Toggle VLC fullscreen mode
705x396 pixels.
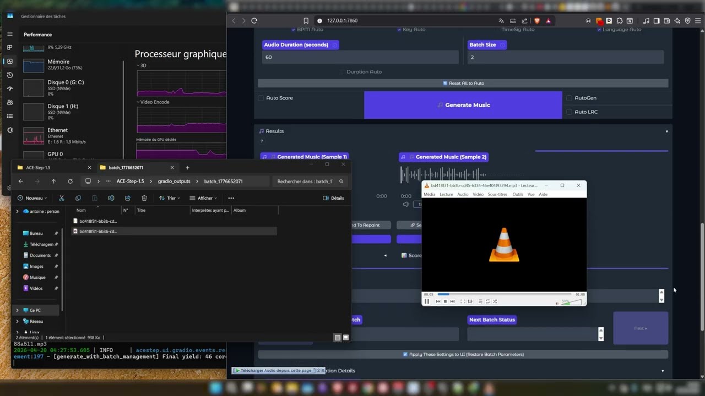(463, 301)
